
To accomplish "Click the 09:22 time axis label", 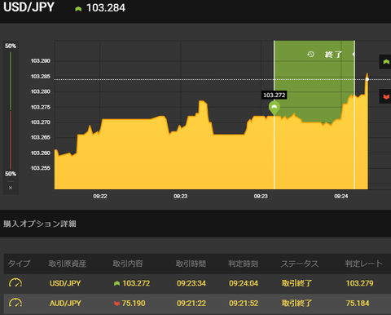I will pos(100,196).
